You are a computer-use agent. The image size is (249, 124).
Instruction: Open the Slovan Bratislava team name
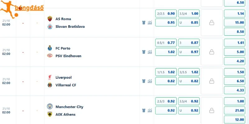point(70,27)
